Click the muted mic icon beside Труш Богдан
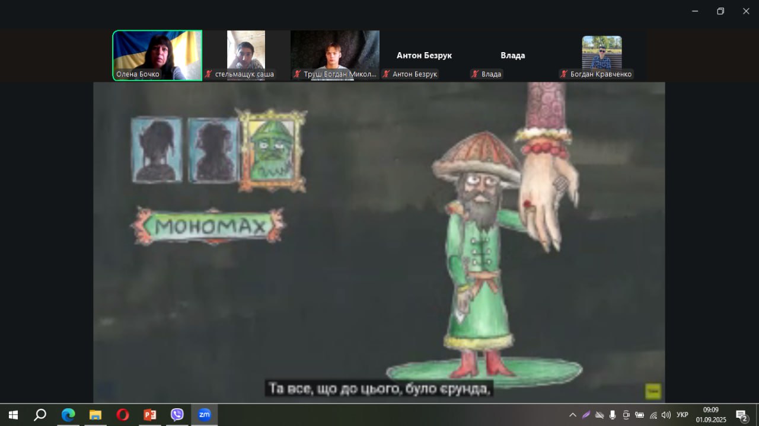This screenshot has height=426, width=759. (298, 74)
